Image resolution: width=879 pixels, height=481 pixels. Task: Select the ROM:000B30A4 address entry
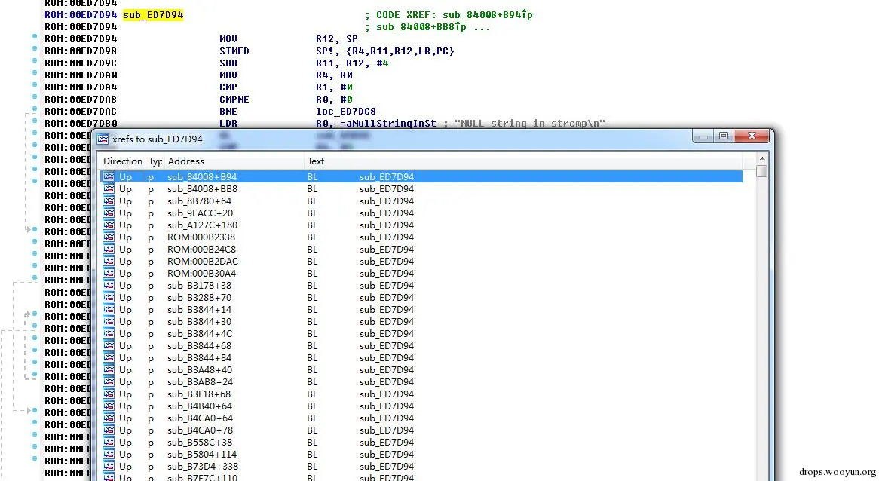pos(201,273)
